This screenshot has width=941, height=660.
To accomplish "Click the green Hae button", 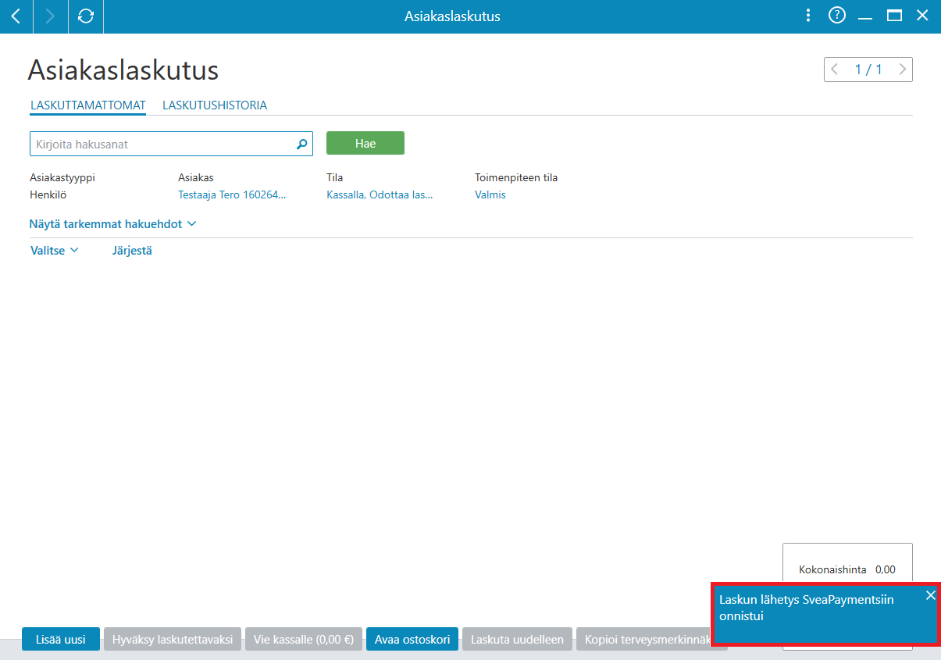I will click(x=365, y=144).
